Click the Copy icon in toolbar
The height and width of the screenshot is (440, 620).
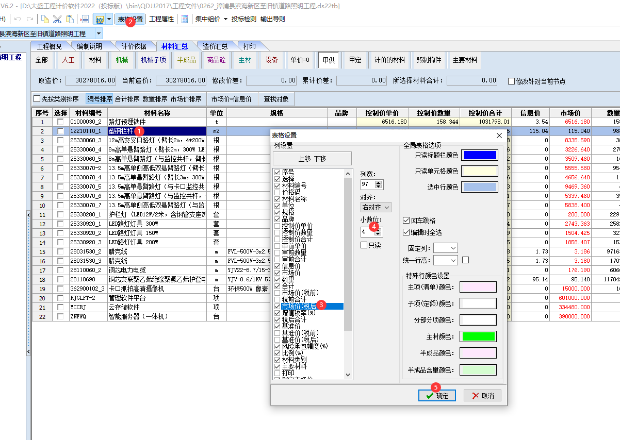point(45,19)
